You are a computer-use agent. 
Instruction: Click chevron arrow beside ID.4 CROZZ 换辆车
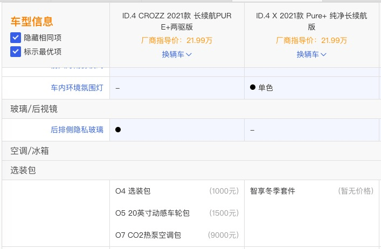[x=189, y=54]
